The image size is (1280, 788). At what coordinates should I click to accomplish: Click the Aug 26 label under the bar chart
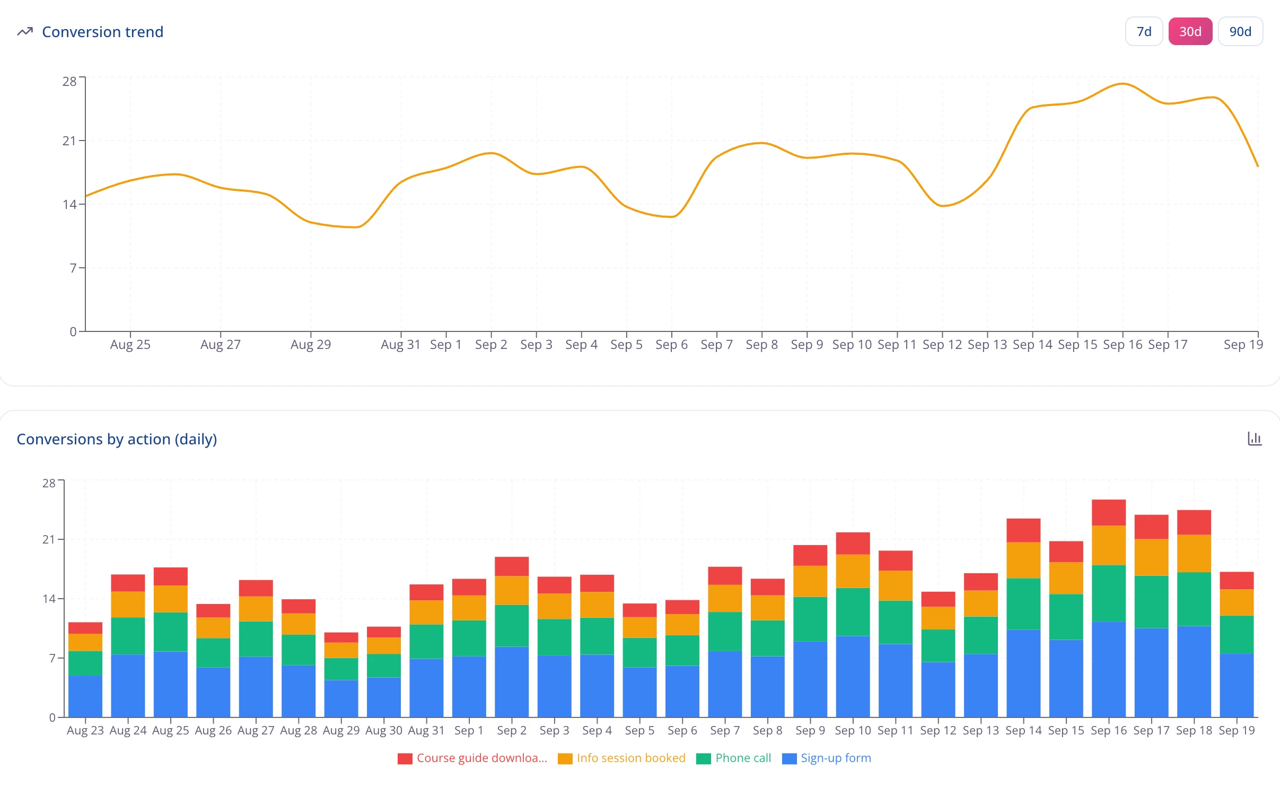[x=213, y=730]
